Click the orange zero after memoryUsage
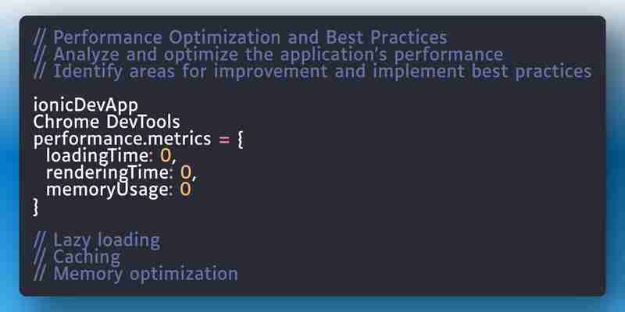Image resolution: width=625 pixels, height=312 pixels. pyautogui.click(x=185, y=190)
